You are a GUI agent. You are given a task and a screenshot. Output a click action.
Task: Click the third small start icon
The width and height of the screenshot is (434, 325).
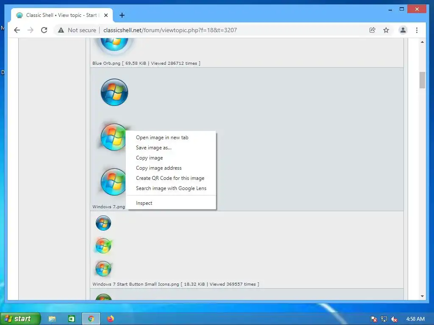tap(103, 269)
